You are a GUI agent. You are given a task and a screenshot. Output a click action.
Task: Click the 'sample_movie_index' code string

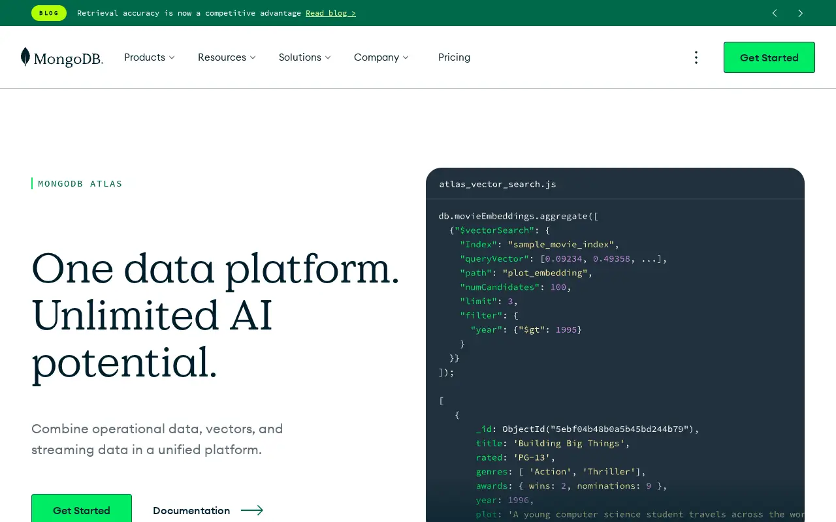pos(561,244)
